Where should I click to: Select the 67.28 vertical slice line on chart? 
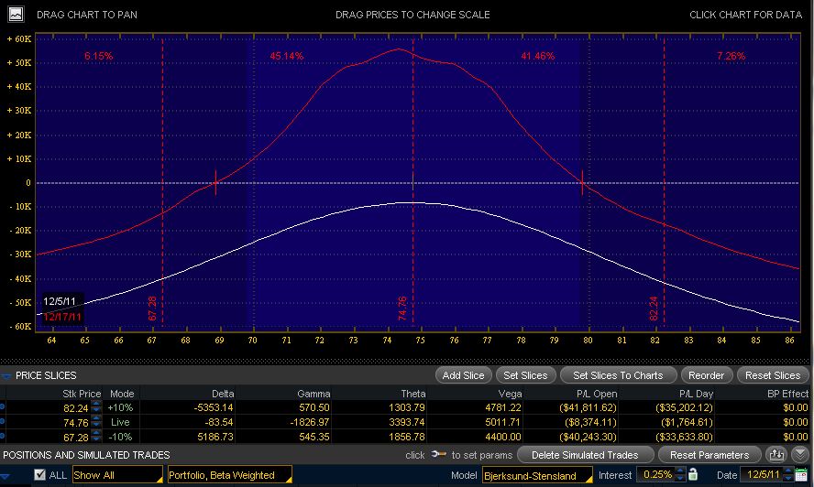(x=162, y=181)
